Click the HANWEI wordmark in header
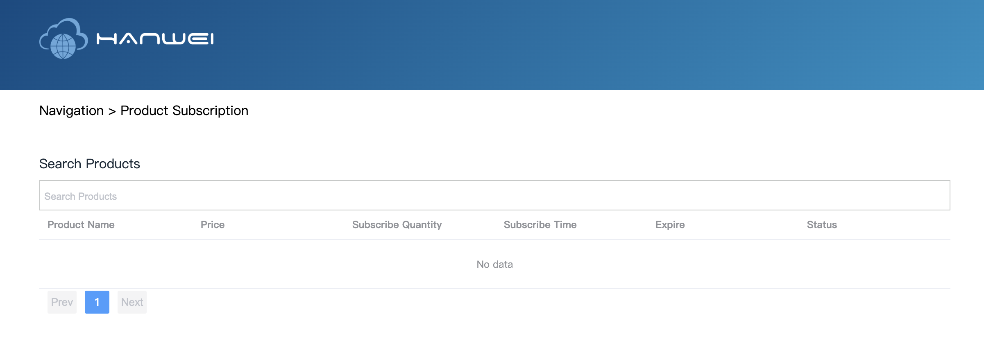Viewport: 984px width, 357px height. click(x=155, y=39)
